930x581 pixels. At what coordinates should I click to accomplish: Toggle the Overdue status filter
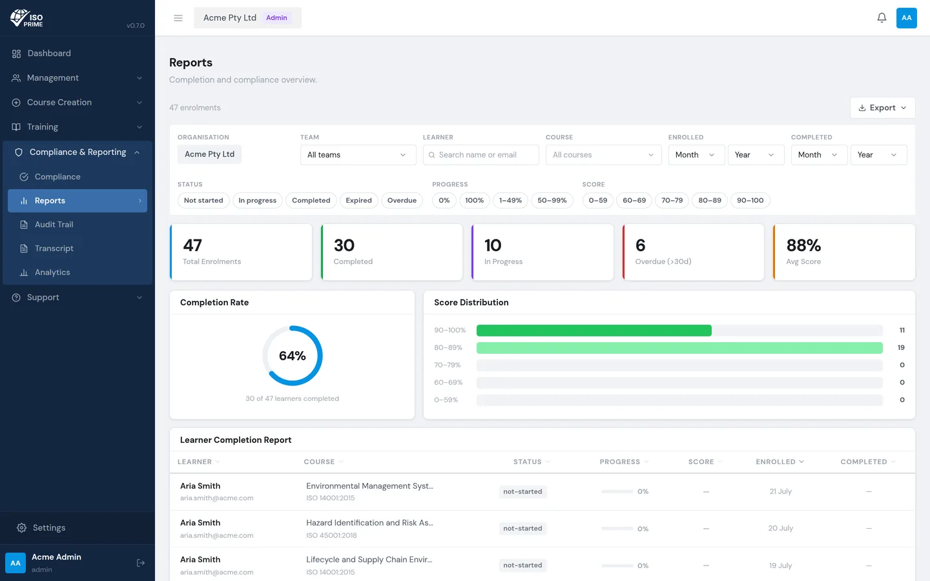coord(402,201)
